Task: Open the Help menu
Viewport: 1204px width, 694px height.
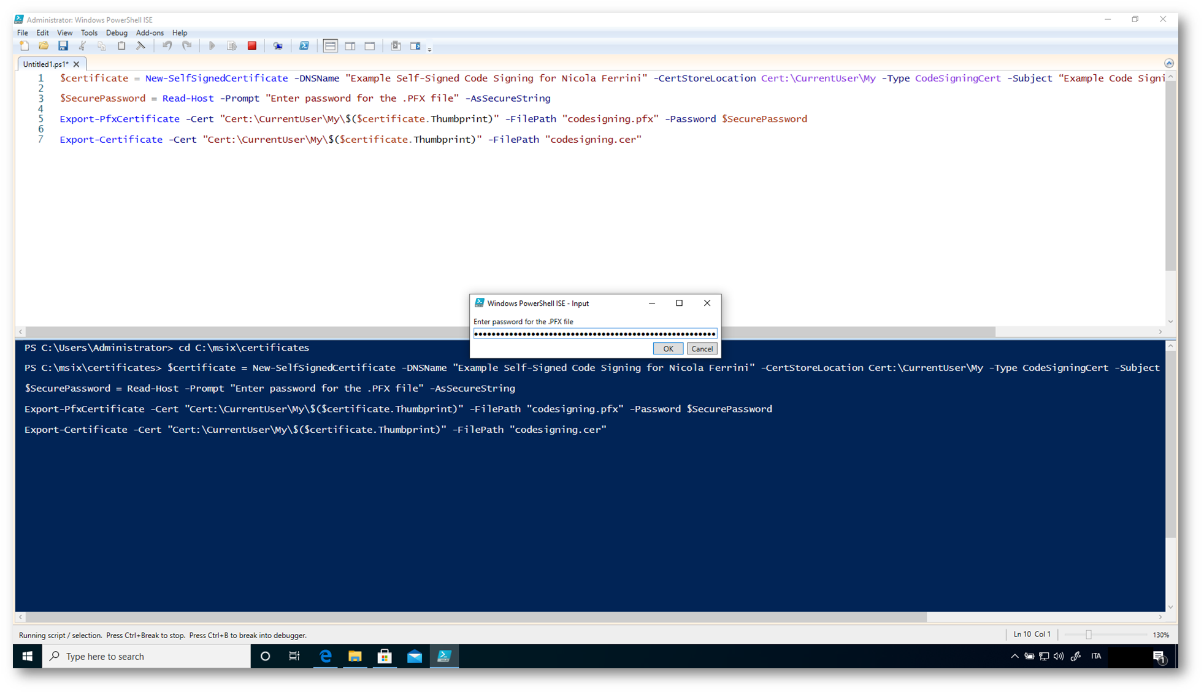Action: click(x=180, y=32)
